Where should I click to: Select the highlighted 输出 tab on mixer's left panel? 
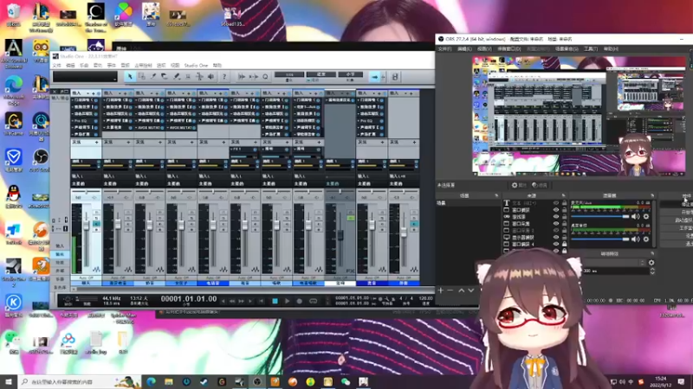(x=60, y=254)
